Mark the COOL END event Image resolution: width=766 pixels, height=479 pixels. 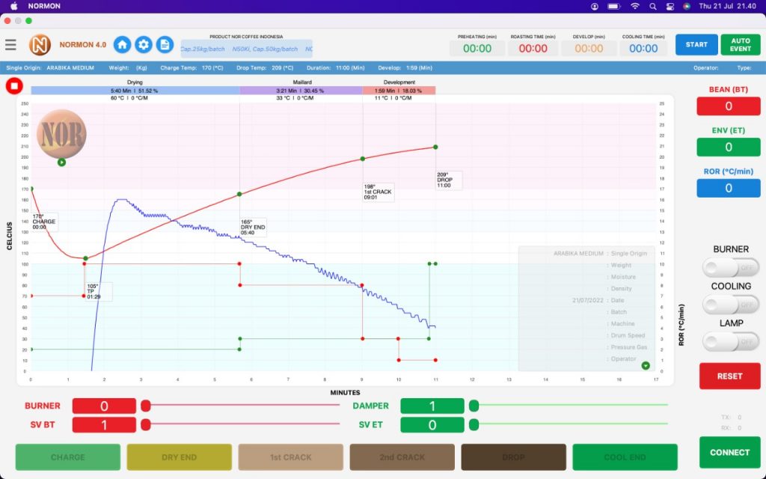pos(625,457)
